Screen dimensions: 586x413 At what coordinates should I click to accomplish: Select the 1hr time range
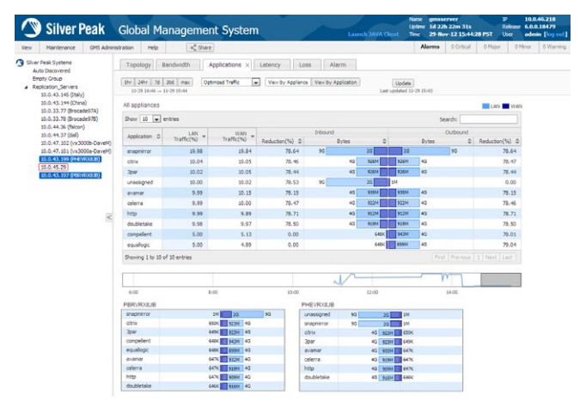pos(128,82)
